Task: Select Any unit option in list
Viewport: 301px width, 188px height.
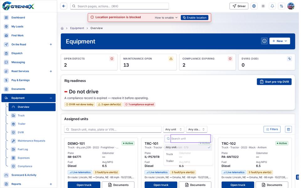Action: [x=188, y=147]
